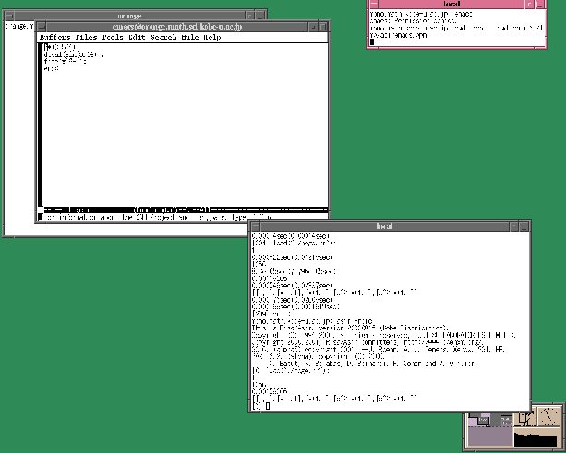Maximize the pink local window

pyautogui.click(x=539, y=4)
